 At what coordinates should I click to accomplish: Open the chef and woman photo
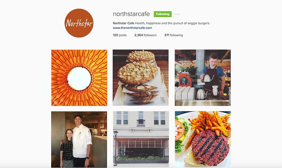coord(79,139)
